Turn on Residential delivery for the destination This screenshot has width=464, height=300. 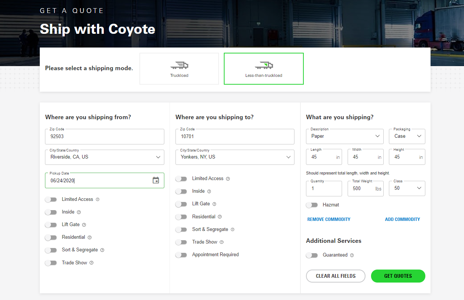[181, 217]
